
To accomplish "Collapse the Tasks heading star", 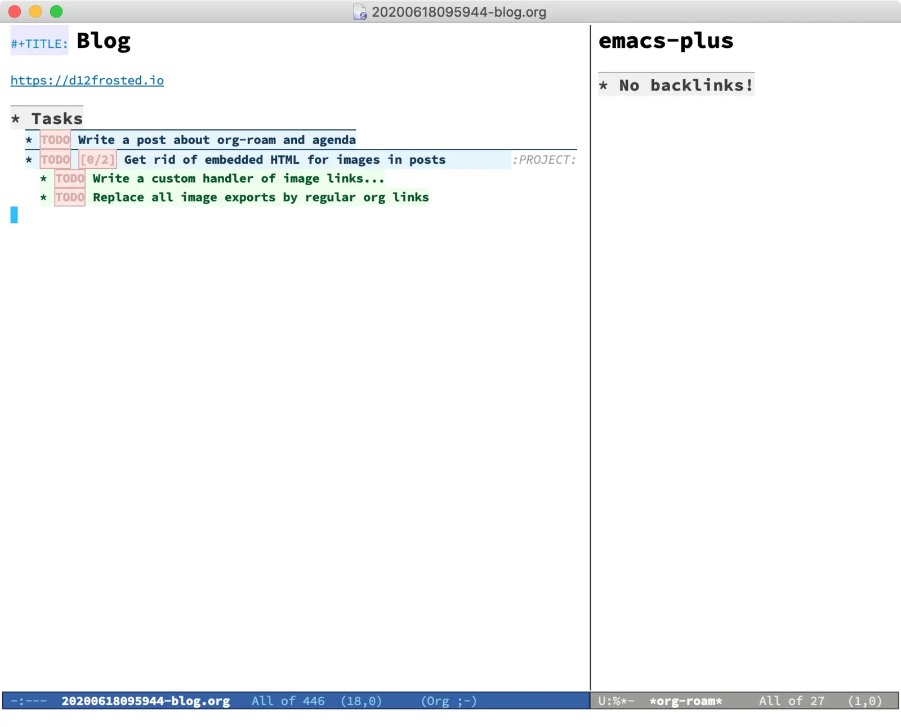I will [x=16, y=119].
